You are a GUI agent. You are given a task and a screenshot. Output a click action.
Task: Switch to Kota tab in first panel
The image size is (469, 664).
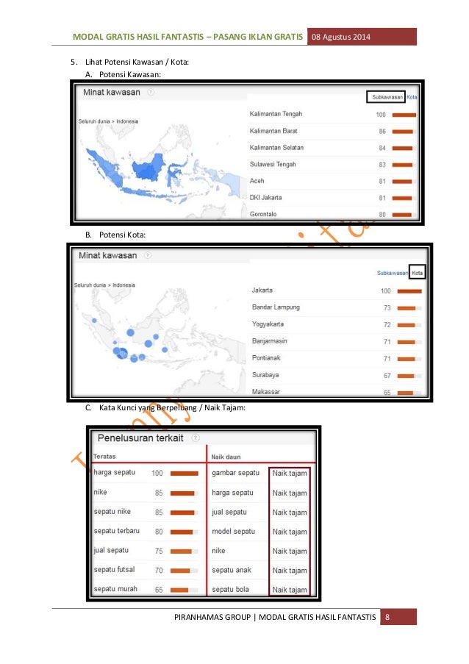point(412,97)
